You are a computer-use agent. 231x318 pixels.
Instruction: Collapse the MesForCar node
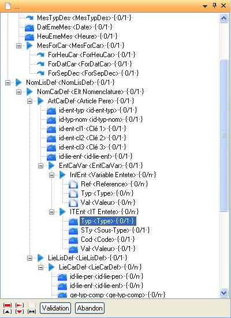[18, 46]
